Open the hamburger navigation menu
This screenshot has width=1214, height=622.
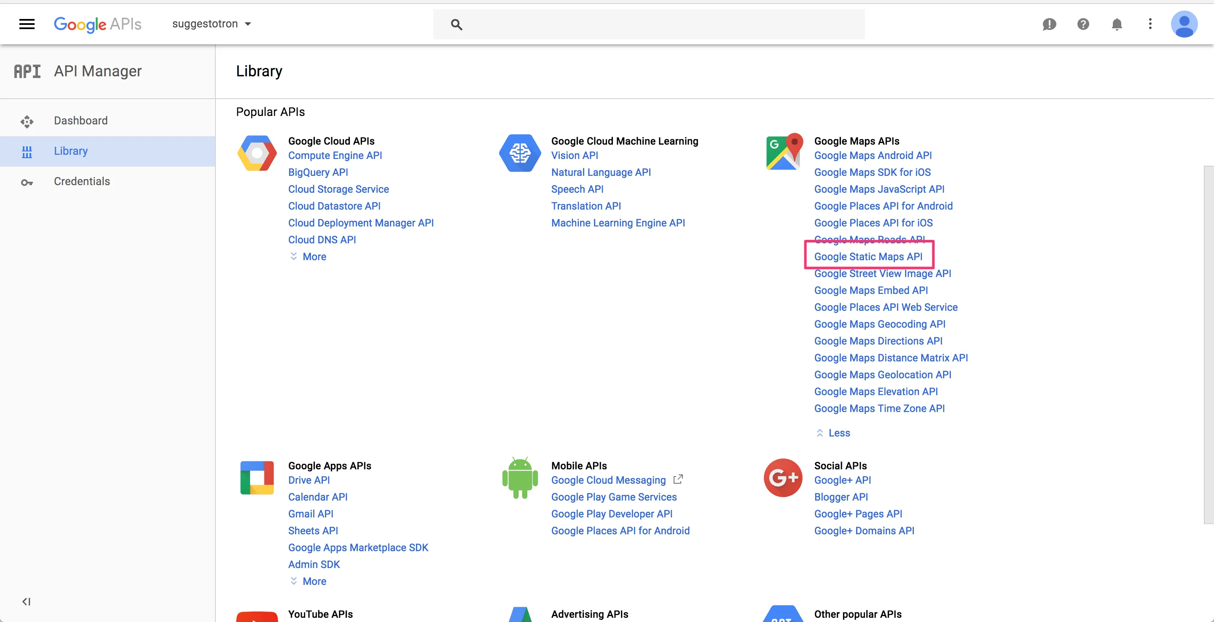(x=27, y=24)
